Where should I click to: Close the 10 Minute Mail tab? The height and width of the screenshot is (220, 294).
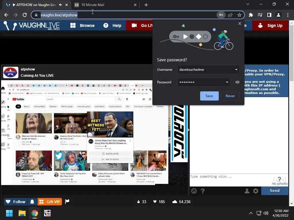tap(135, 5)
